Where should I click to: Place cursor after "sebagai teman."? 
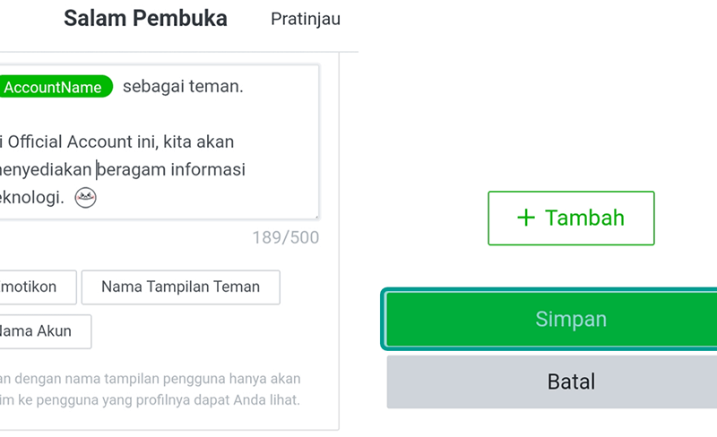point(245,86)
